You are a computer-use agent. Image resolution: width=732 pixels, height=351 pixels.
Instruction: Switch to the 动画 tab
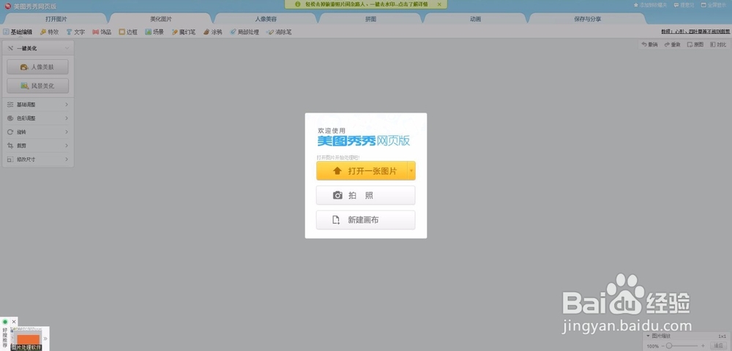click(x=475, y=19)
